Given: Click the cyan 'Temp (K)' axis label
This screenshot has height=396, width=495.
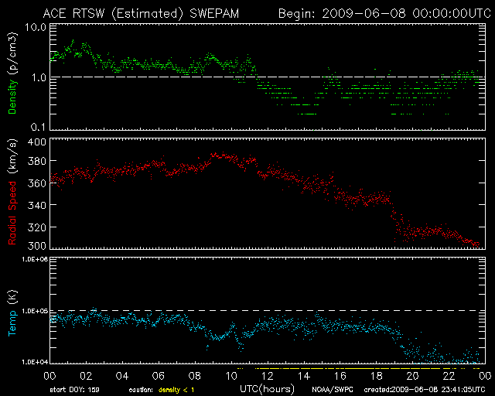Looking at the screenshot, I should coord(12,313).
